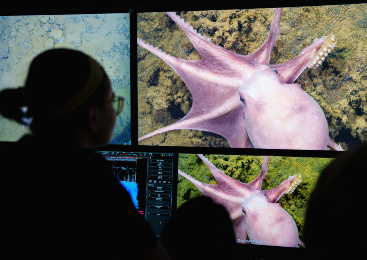
Task: Click the Range value in sonar menu
Action: [160, 164]
